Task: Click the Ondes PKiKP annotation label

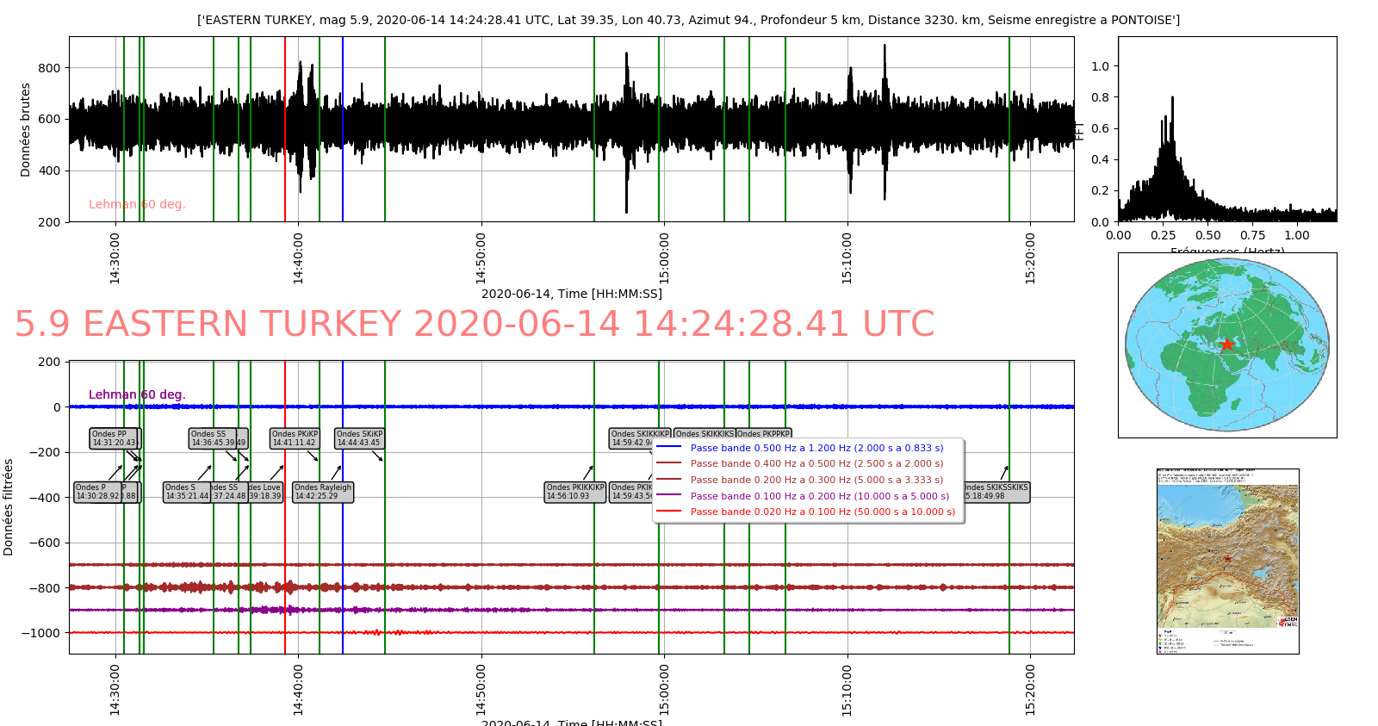Action: 295,438
